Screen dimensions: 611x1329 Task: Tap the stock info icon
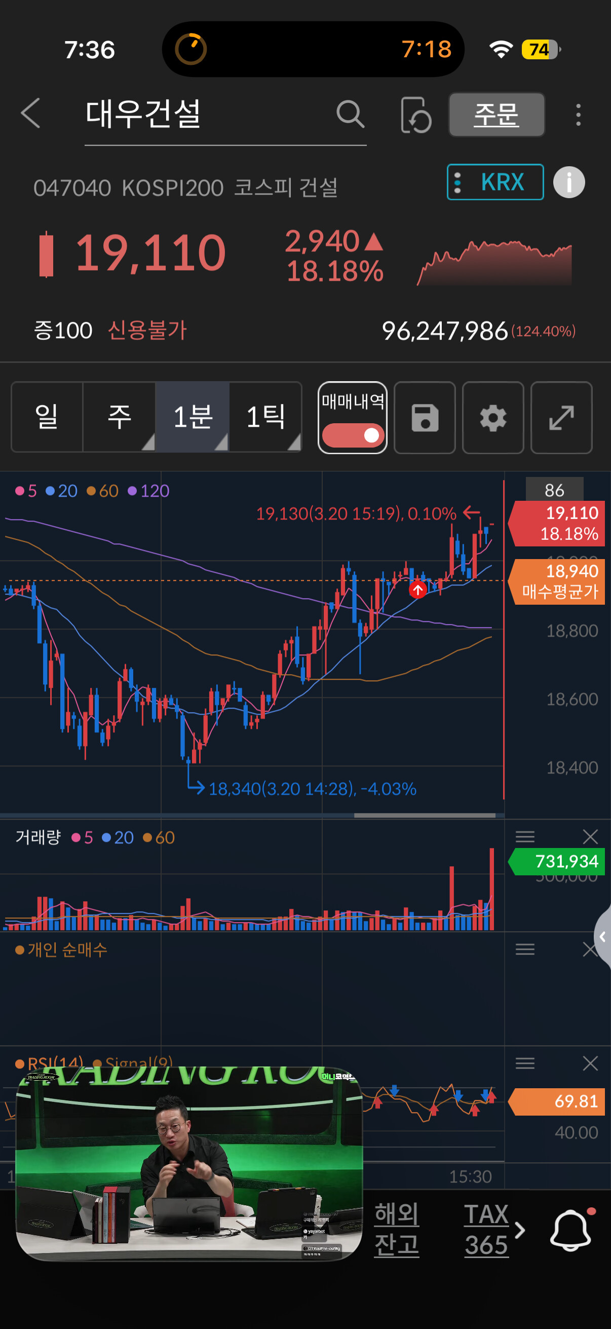pos(569,182)
